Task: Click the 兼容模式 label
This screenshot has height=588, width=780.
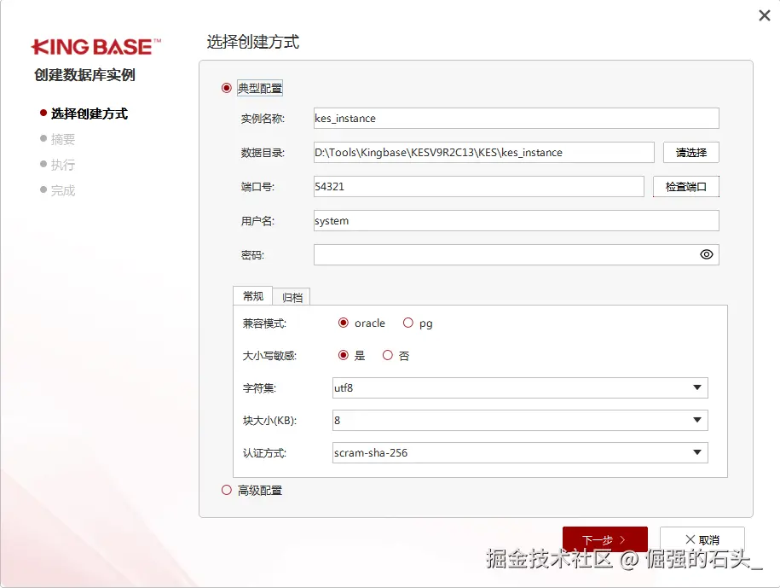Action: point(264,323)
